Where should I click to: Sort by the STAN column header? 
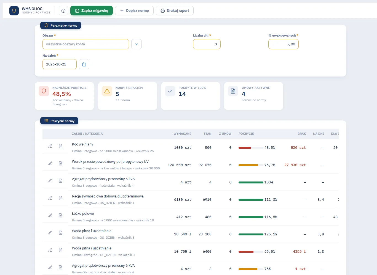coord(207,134)
